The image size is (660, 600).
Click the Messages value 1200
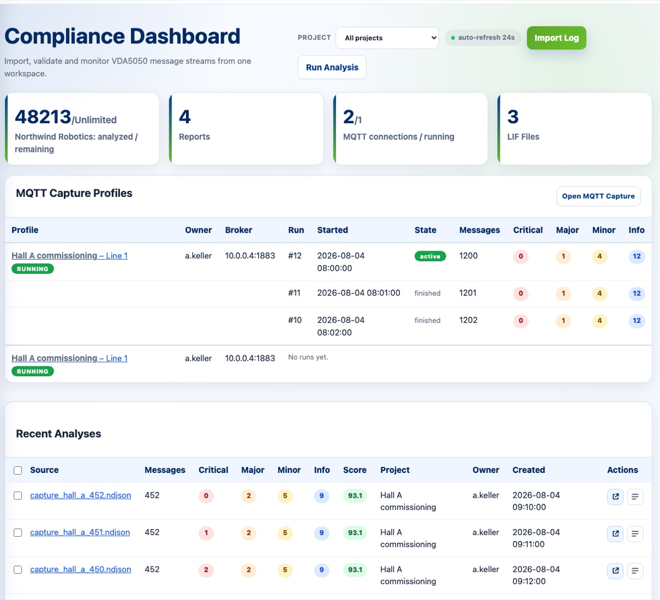(x=469, y=256)
